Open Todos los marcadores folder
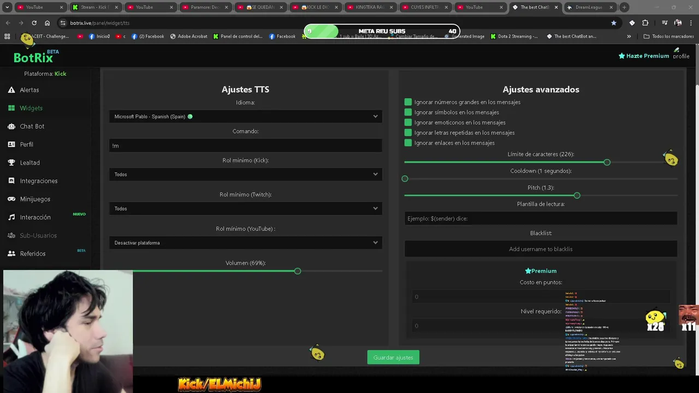Viewport: 699px width, 393px height. tap(668, 37)
